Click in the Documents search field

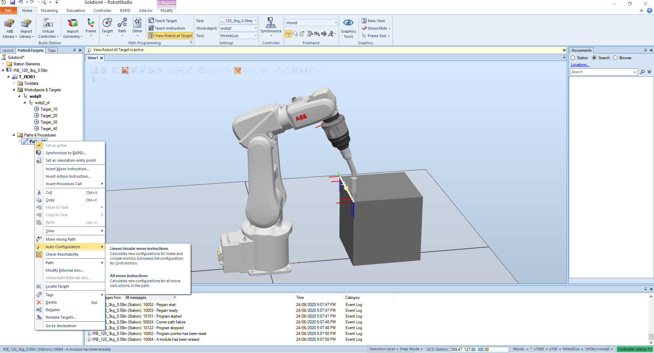pyautogui.click(x=601, y=72)
